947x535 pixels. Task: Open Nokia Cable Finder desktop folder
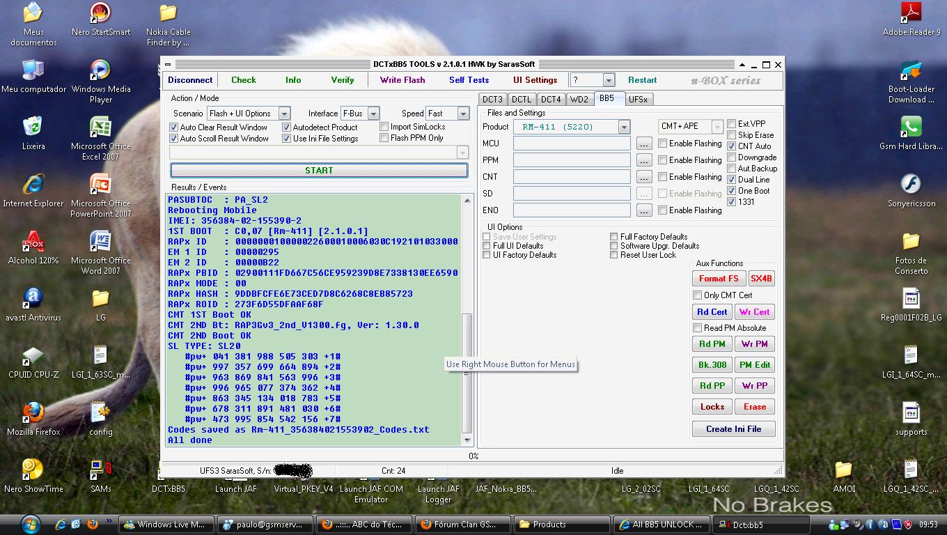[x=168, y=24]
